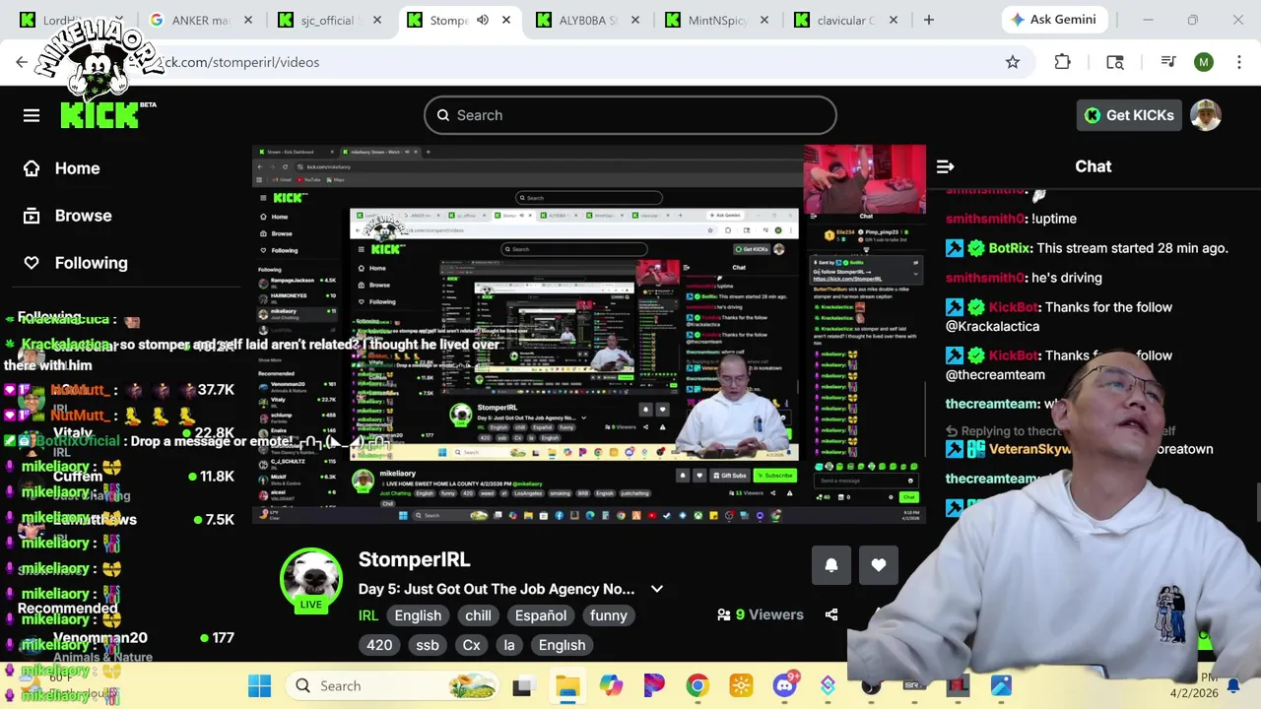Screen dimensions: 1261x709
Task: Click the Following heart icon in sidebar
Action: [x=32, y=263]
